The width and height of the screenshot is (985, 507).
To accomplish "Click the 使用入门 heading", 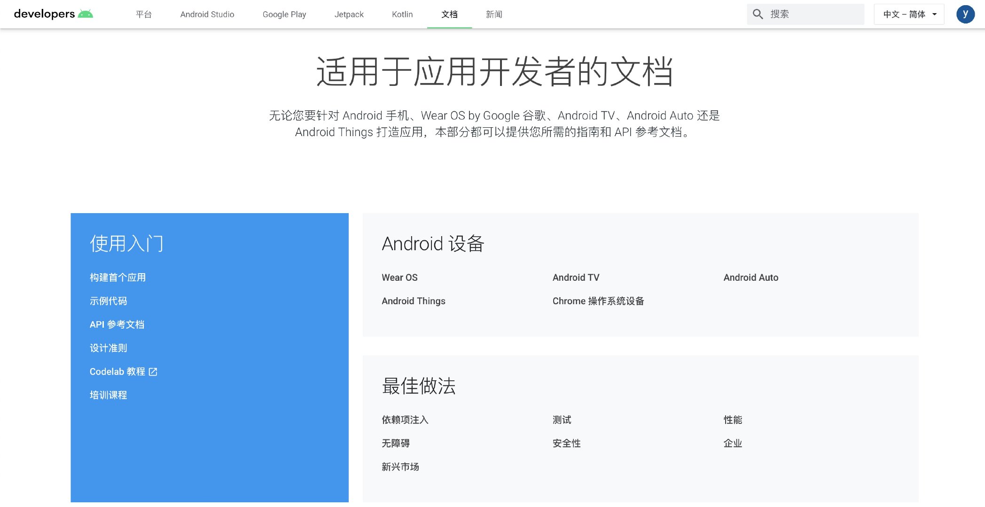I will 126,243.
